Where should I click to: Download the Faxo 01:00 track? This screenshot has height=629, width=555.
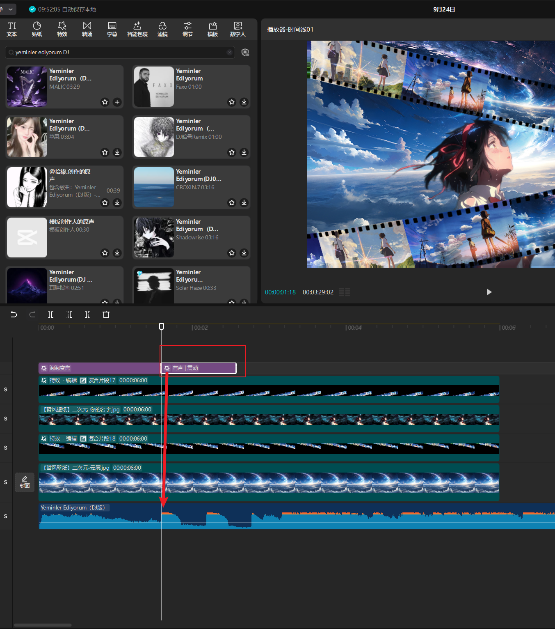[244, 102]
